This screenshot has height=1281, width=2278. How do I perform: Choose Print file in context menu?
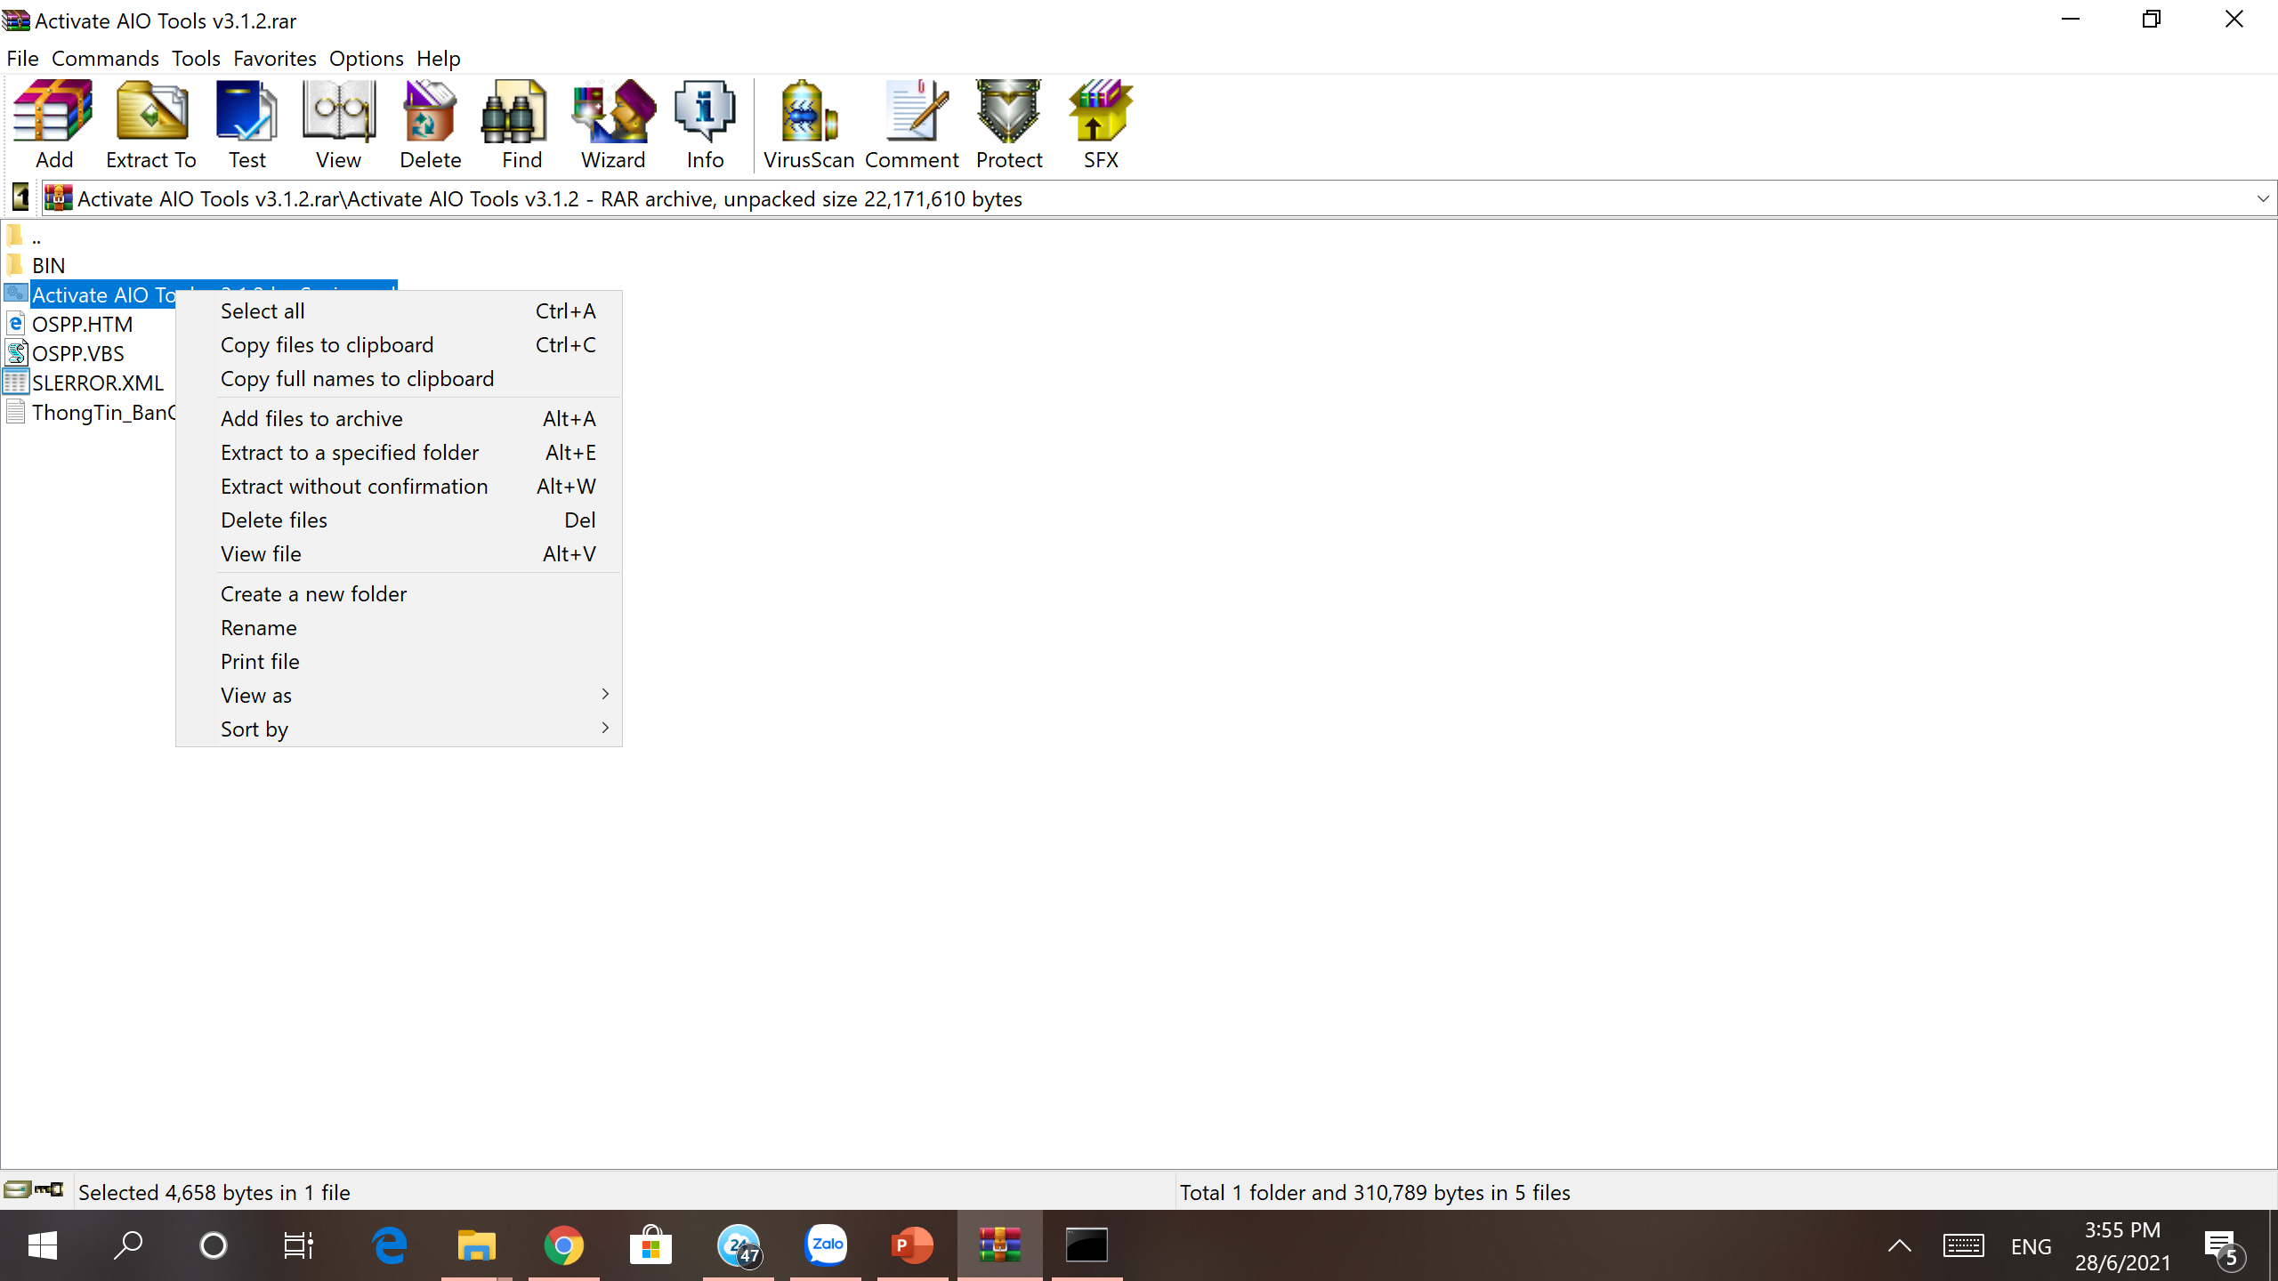pyautogui.click(x=399, y=662)
